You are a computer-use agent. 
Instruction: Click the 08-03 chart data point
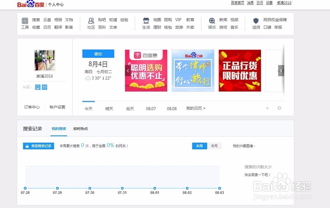pos(219,188)
